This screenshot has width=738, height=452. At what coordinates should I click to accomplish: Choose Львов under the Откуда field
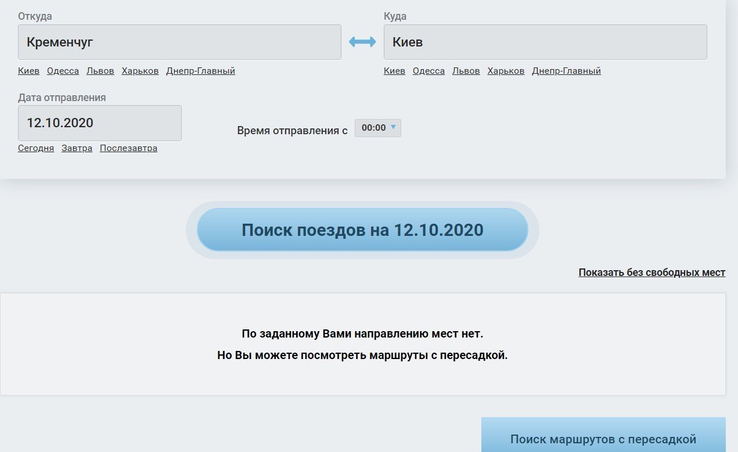click(x=100, y=71)
